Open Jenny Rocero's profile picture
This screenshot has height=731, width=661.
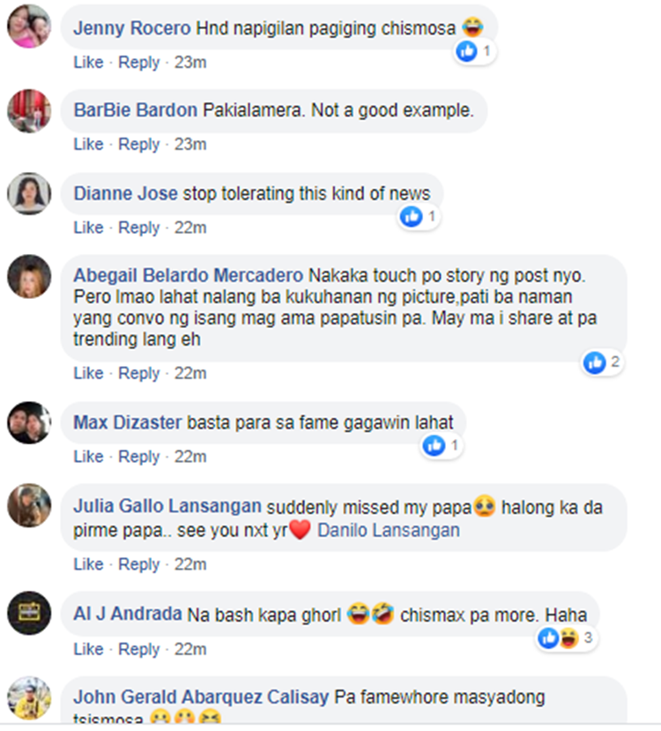29,26
